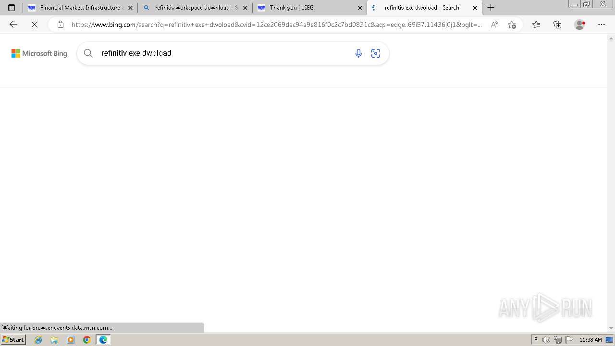This screenshot has width=615, height=346.
Task: Open File Explorer from taskbar
Action: pos(54,340)
